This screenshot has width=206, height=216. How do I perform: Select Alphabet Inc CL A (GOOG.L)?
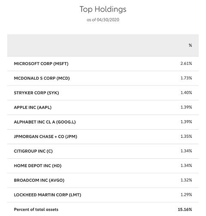(45, 122)
